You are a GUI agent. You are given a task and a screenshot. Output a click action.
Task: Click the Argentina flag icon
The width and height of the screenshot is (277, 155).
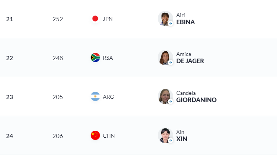tap(95, 96)
